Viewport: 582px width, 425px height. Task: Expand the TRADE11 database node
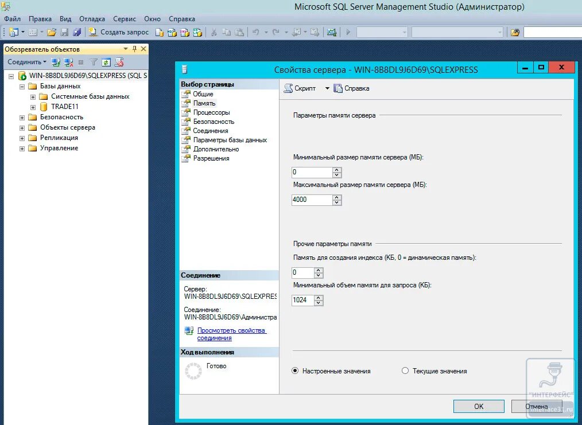[x=33, y=107]
